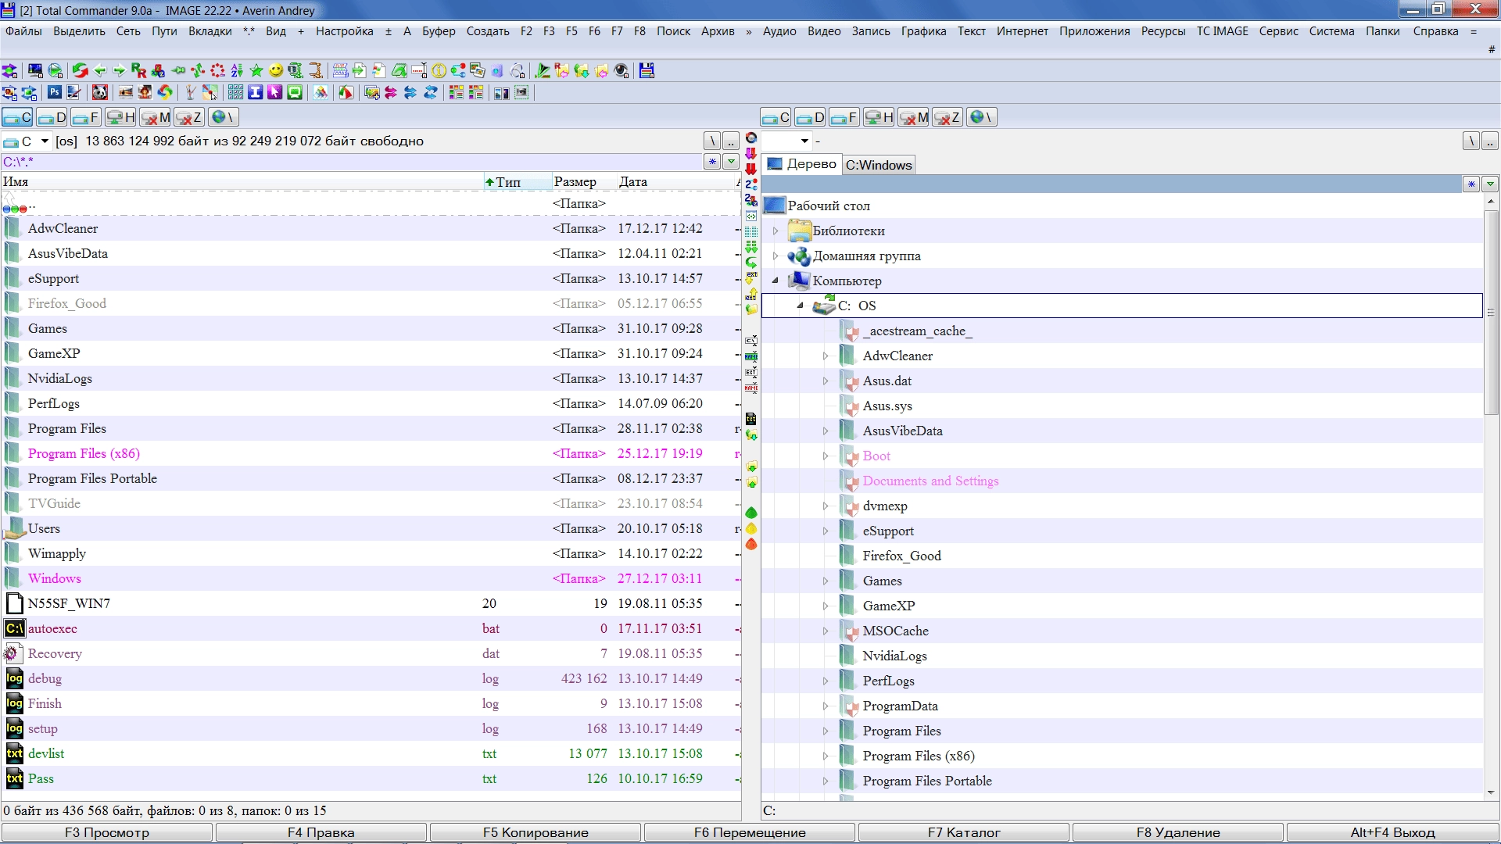Click the F7 Каталог button

(964, 832)
